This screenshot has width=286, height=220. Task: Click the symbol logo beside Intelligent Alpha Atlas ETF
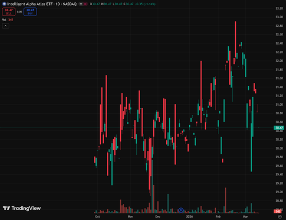tap(4, 4)
